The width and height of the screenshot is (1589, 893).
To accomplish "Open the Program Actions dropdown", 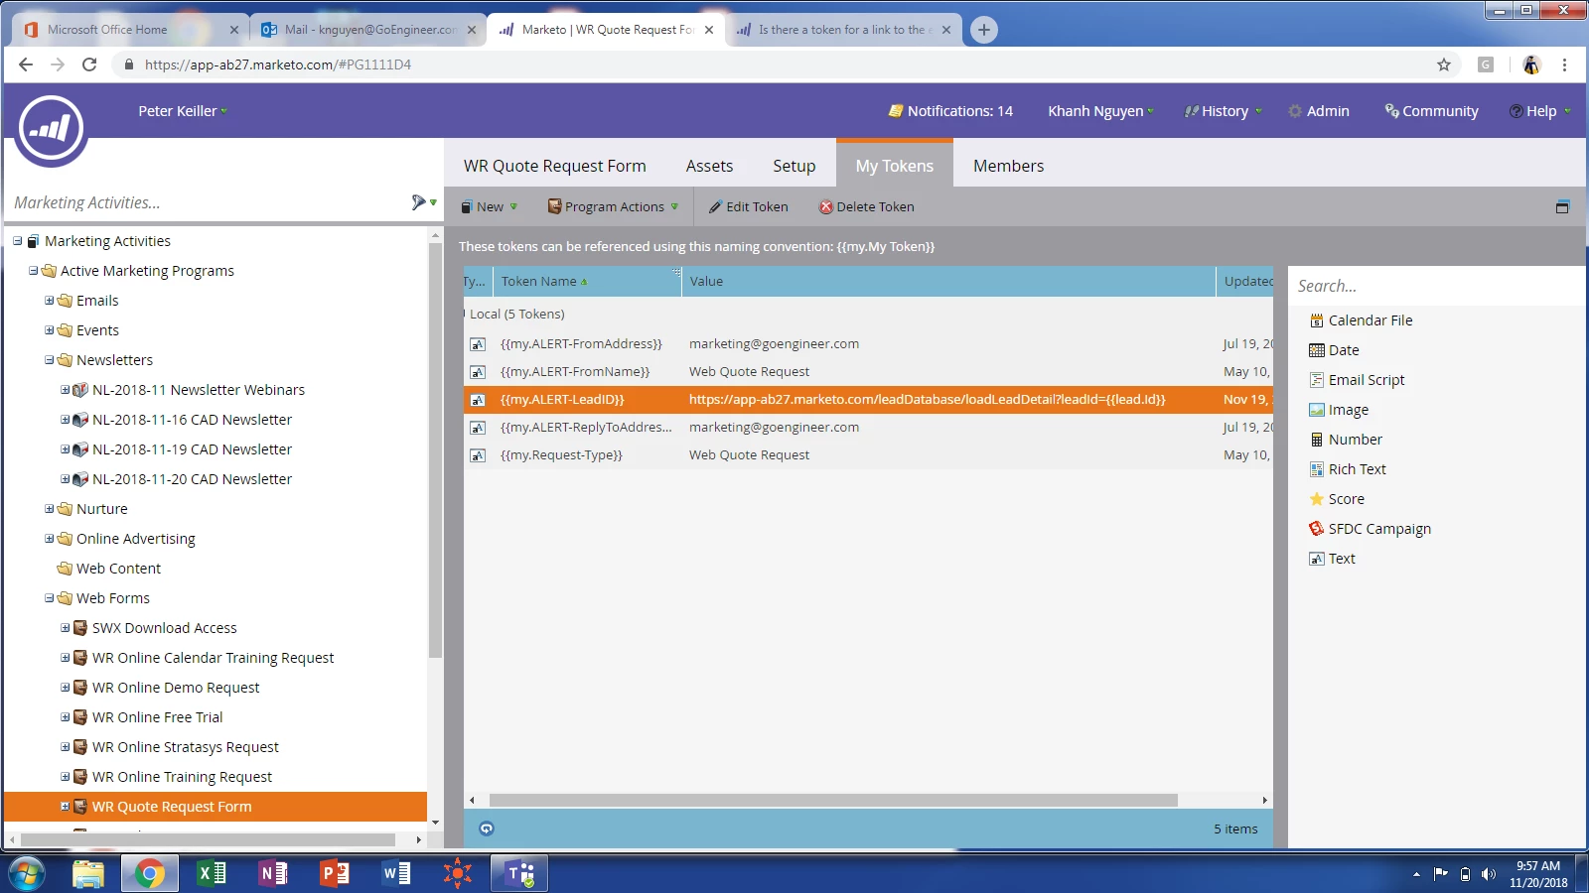I will click(613, 206).
